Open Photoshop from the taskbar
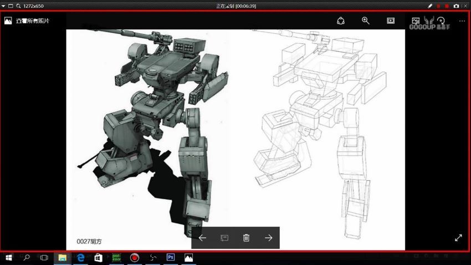The image size is (471, 265). pos(171,258)
